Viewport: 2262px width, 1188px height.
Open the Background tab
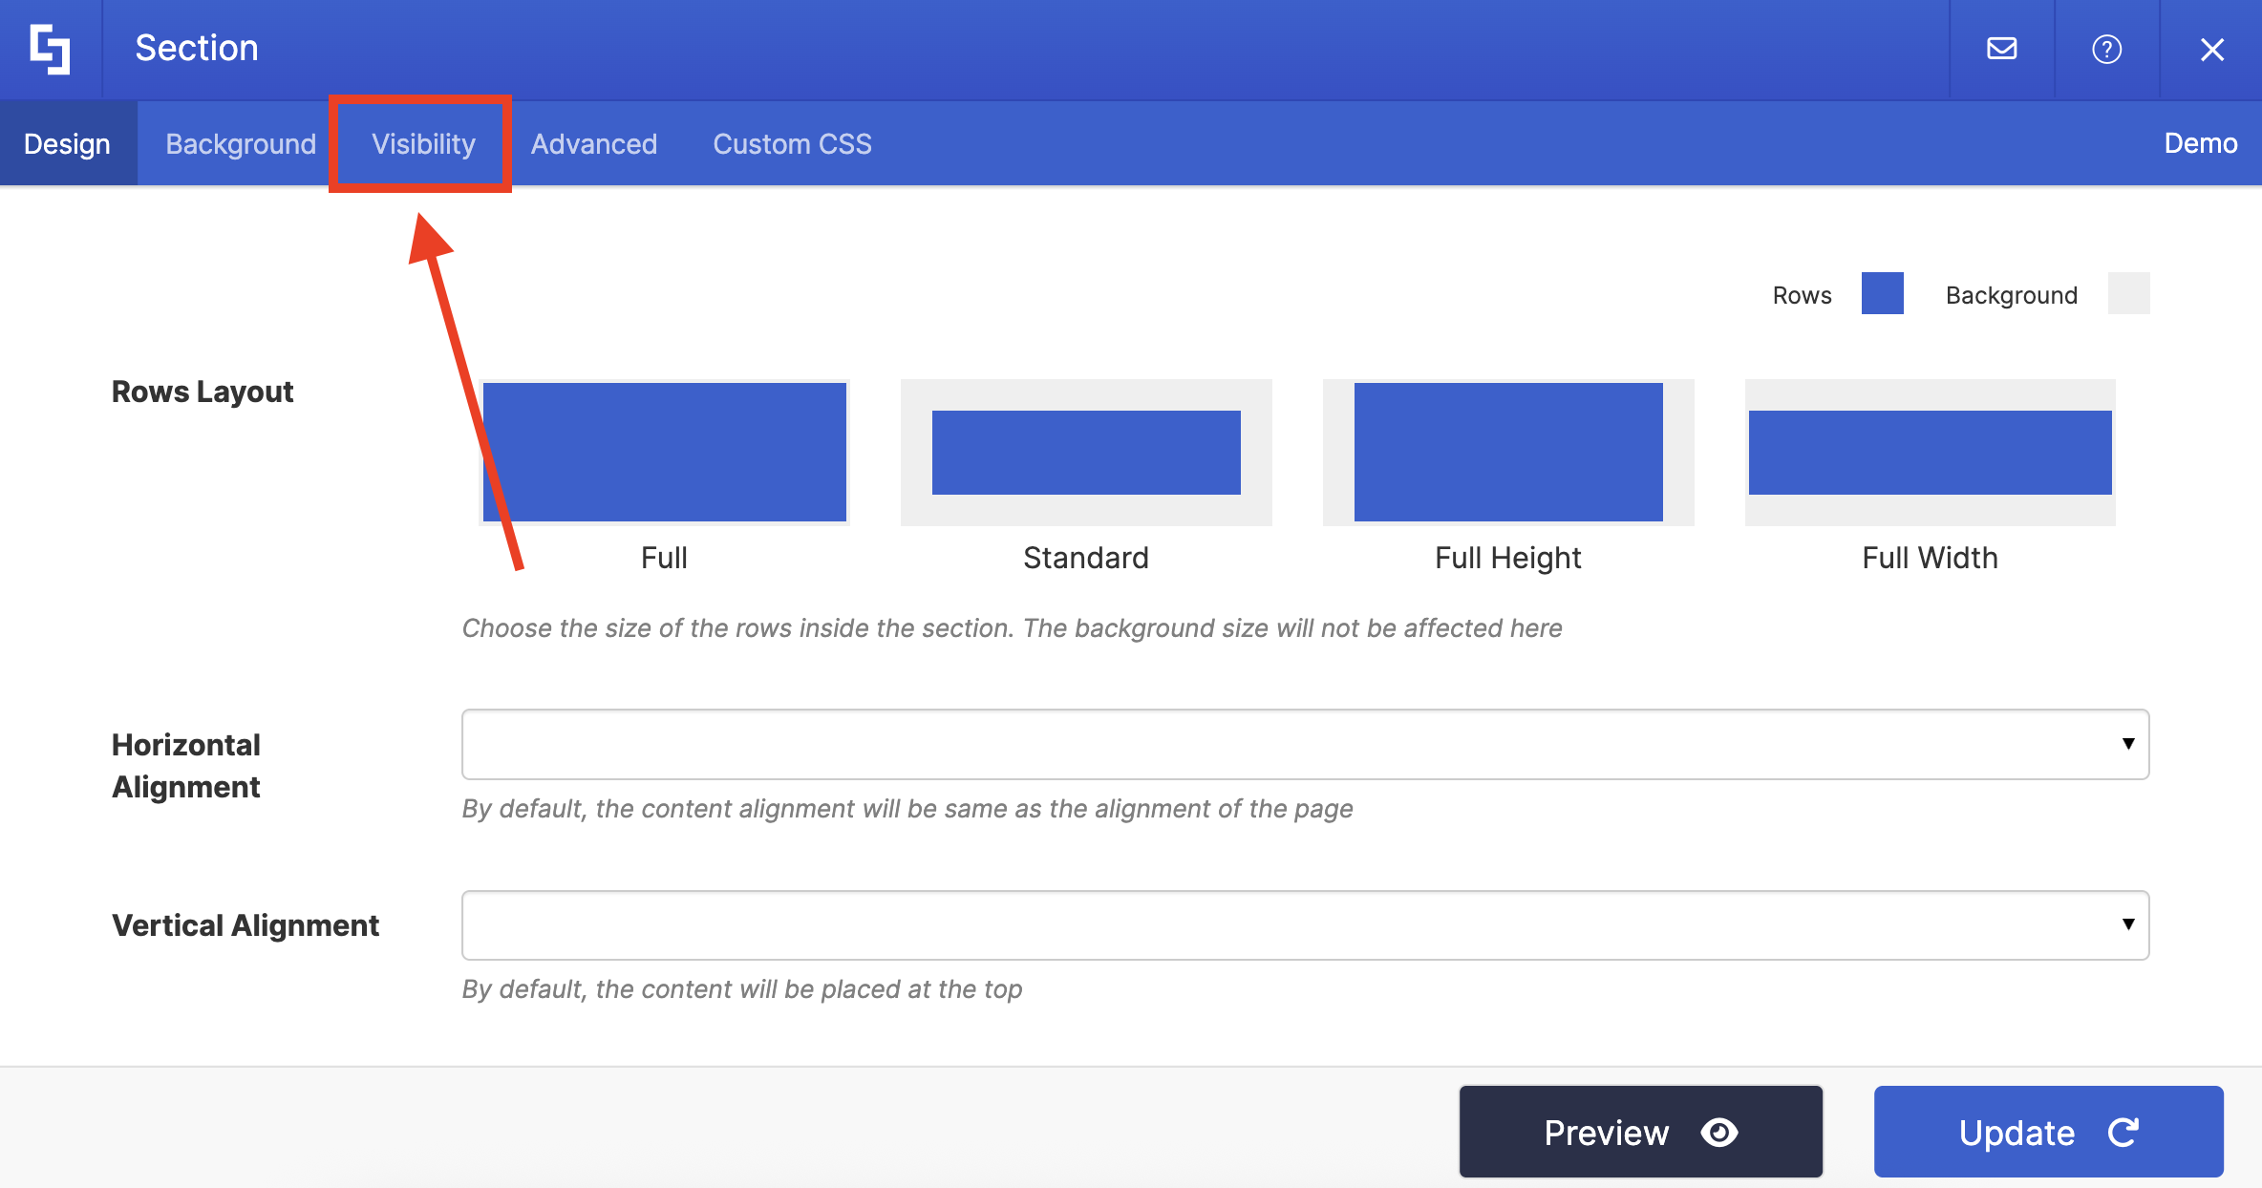point(241,144)
